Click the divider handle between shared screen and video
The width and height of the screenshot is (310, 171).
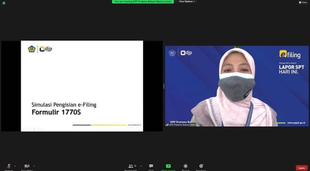164,86
